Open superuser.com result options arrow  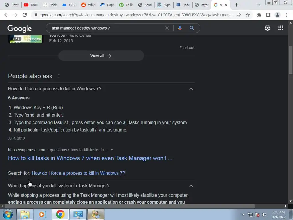(x=112, y=150)
